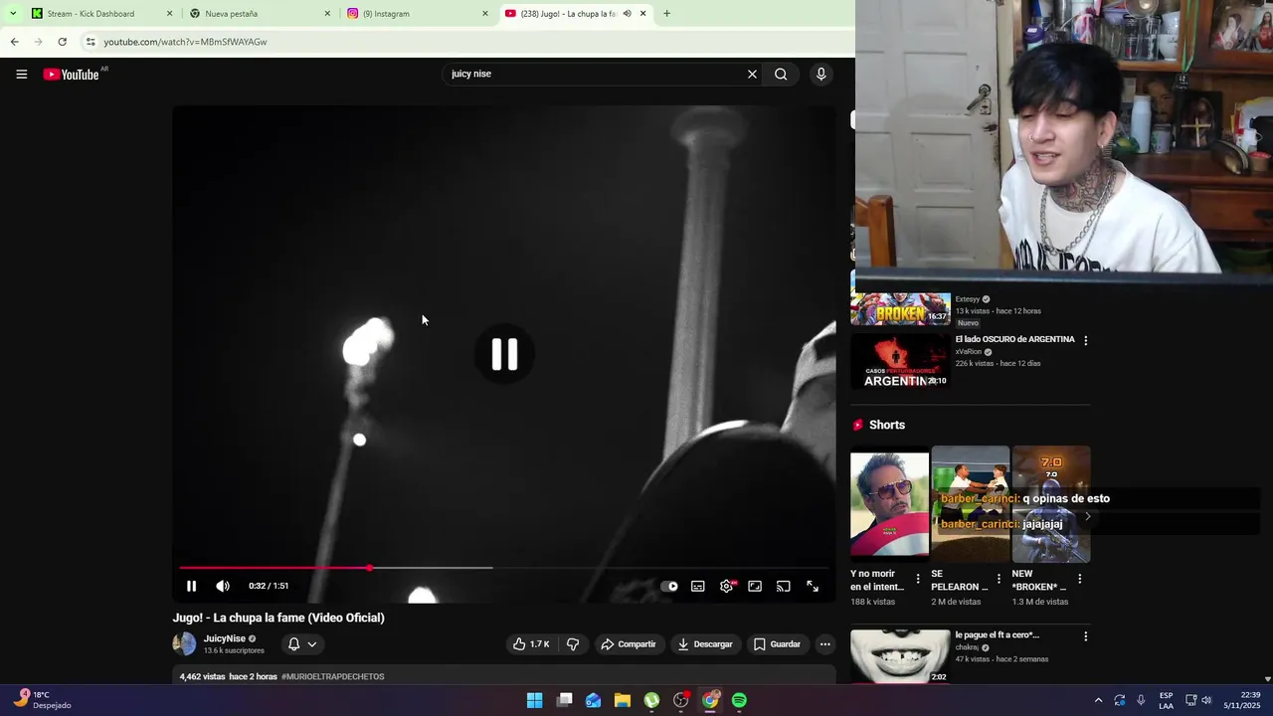Open options menu for El lado OSCURO video
The height and width of the screenshot is (716, 1273).
[x=1085, y=340]
